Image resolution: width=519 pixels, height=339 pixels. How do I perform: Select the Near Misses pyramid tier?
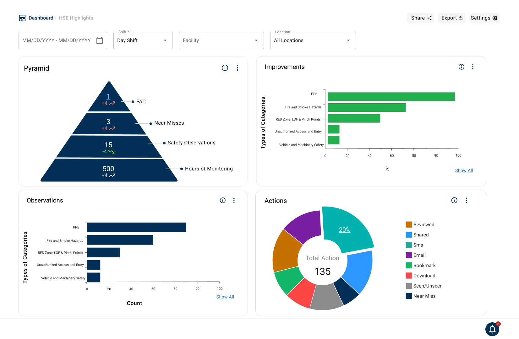click(x=109, y=123)
